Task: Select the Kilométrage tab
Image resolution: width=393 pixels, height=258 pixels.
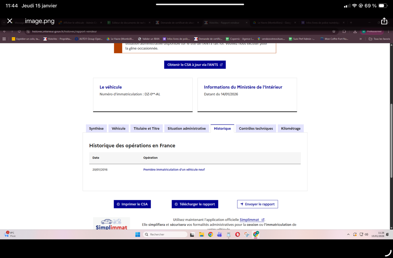Action: point(290,129)
